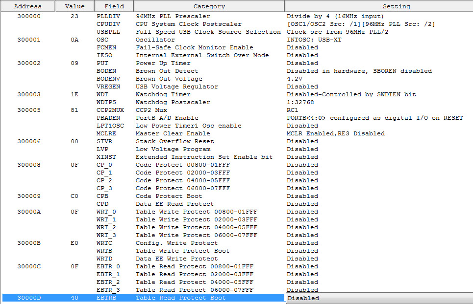Click the EBTRB field in the highlighted row

click(x=106, y=298)
